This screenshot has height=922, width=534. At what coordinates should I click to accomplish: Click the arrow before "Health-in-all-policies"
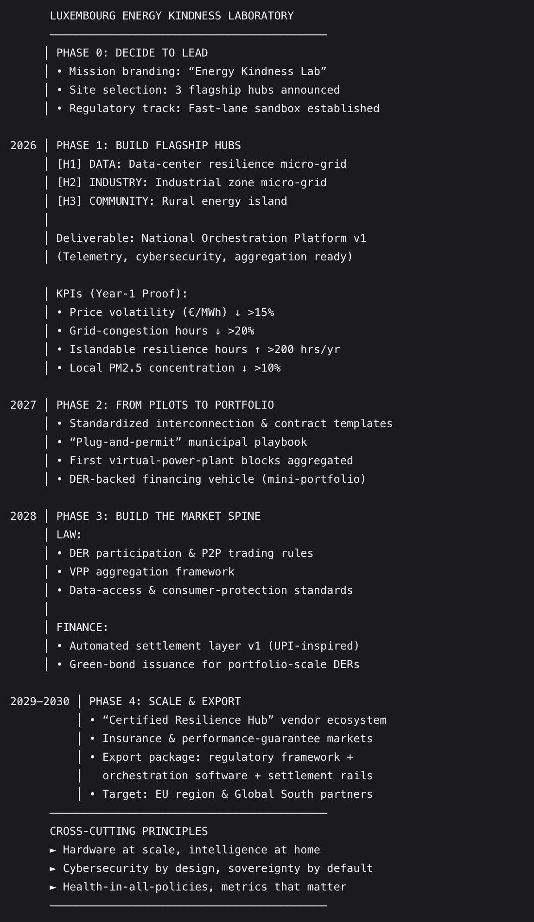pyautogui.click(x=53, y=887)
